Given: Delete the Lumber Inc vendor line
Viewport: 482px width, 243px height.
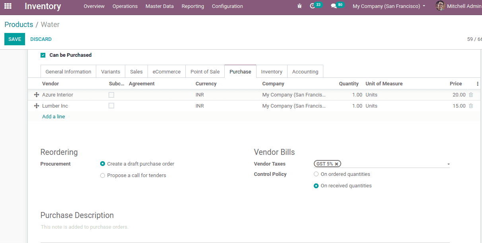Looking at the screenshot, I should (471, 106).
